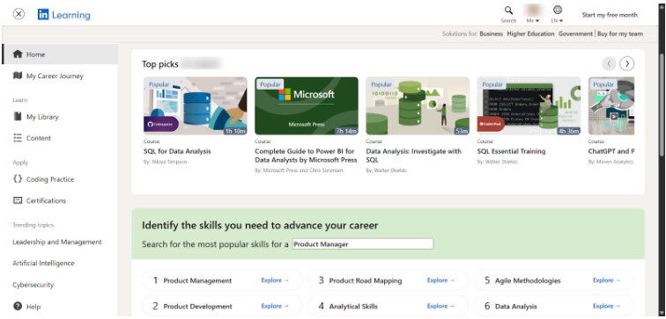Open Cybersecurity trending topic
The width and height of the screenshot is (666, 319).
click(x=33, y=285)
